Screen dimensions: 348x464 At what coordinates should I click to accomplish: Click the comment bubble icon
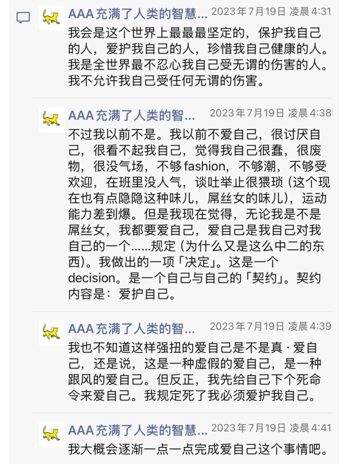tap(23, 18)
